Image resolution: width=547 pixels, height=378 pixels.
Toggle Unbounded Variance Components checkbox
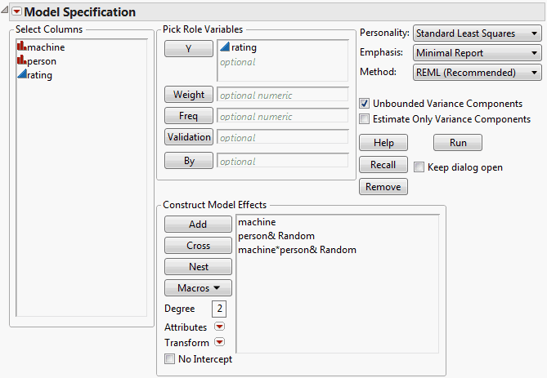coord(365,104)
